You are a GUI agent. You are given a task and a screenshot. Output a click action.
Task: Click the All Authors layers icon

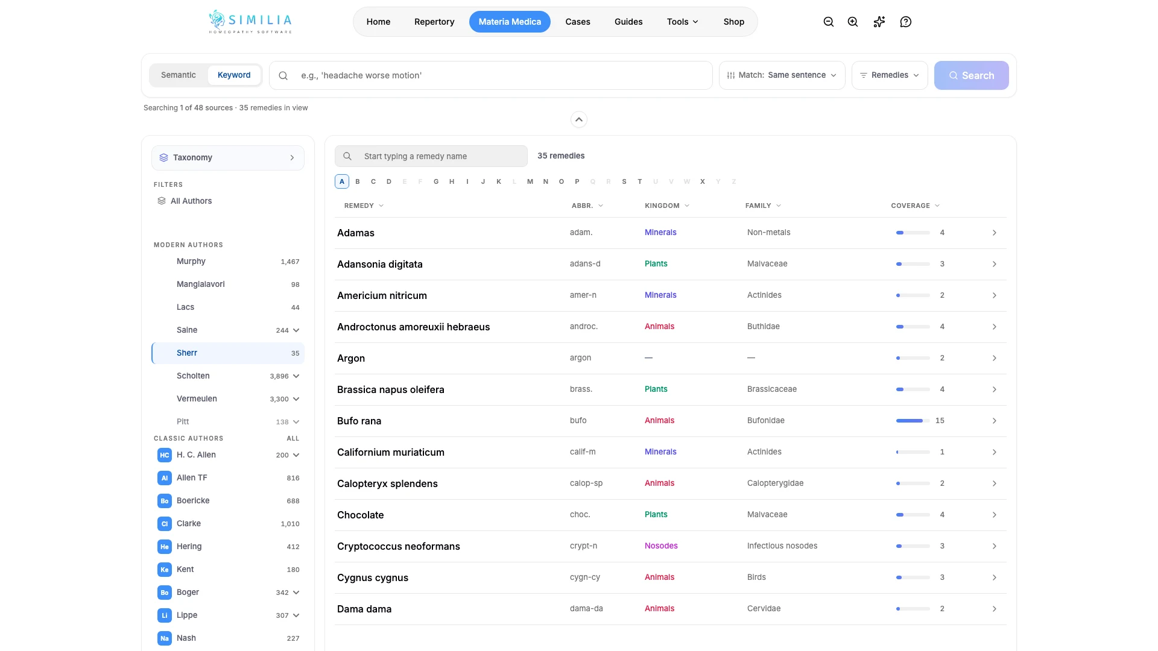(162, 201)
